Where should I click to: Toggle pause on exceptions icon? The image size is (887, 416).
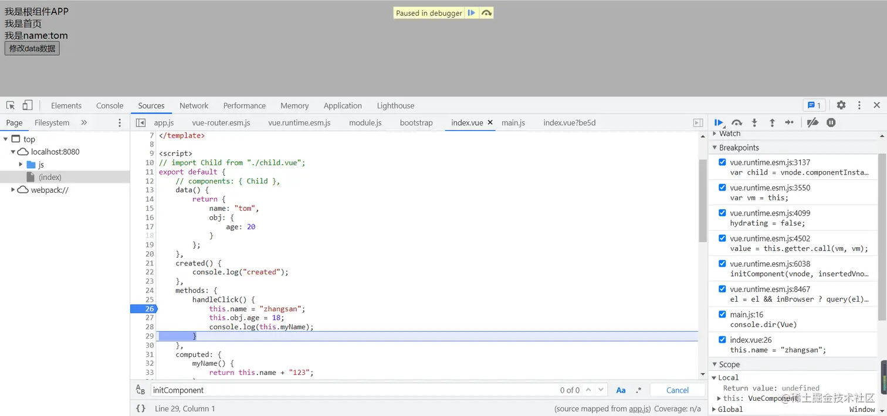pos(831,122)
